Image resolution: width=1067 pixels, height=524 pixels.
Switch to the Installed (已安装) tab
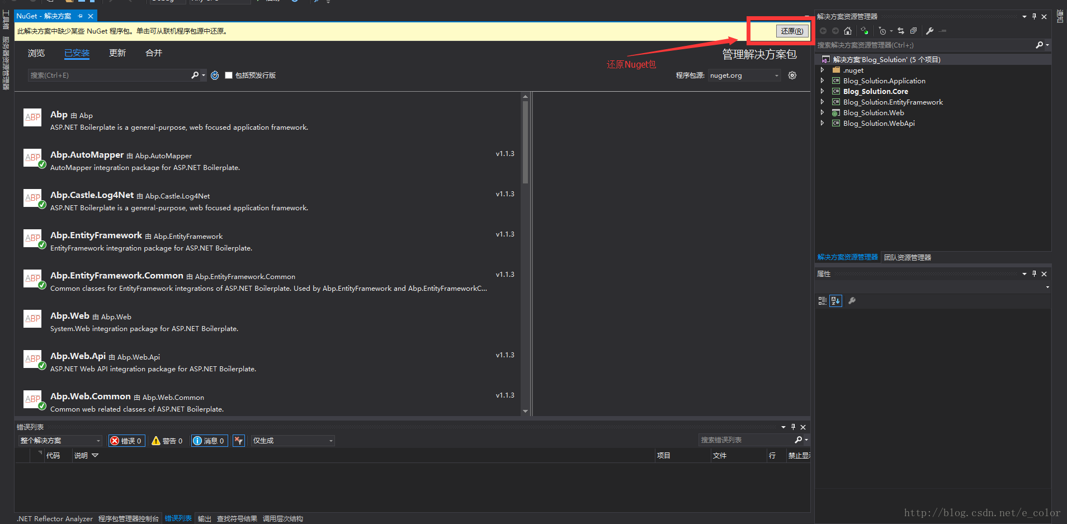(x=77, y=53)
